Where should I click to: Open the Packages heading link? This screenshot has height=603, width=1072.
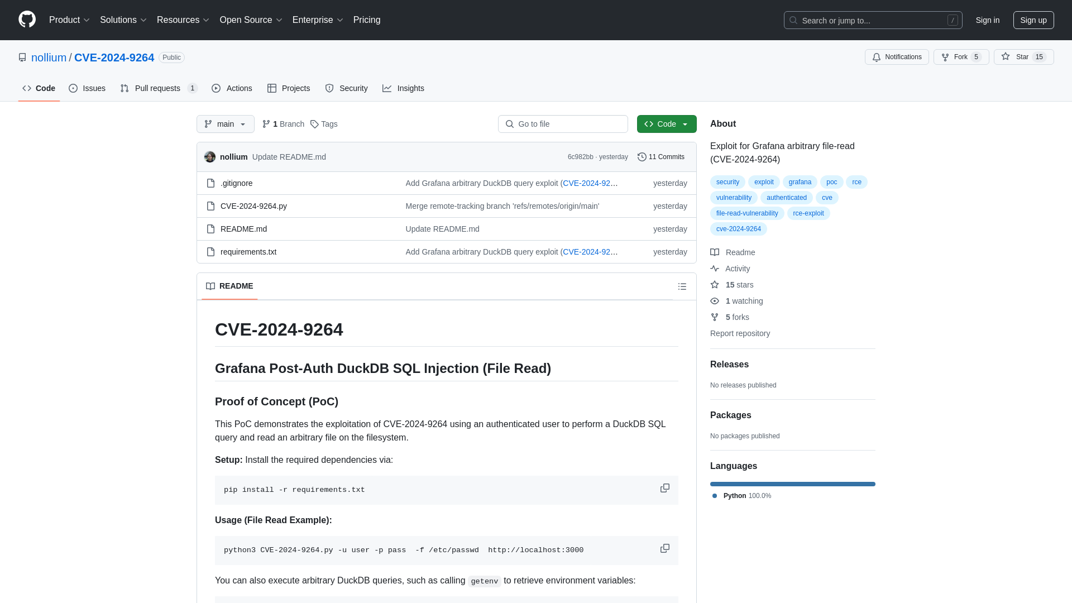click(x=730, y=415)
